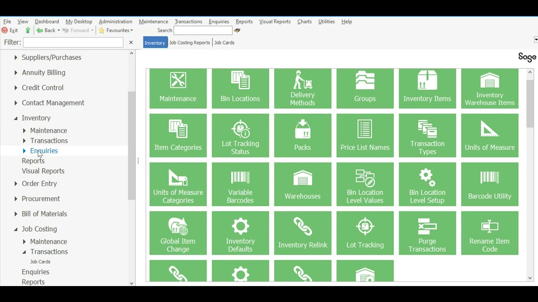Open the Bin Location Level Setup tile
The width and height of the screenshot is (538, 302).
(427, 184)
